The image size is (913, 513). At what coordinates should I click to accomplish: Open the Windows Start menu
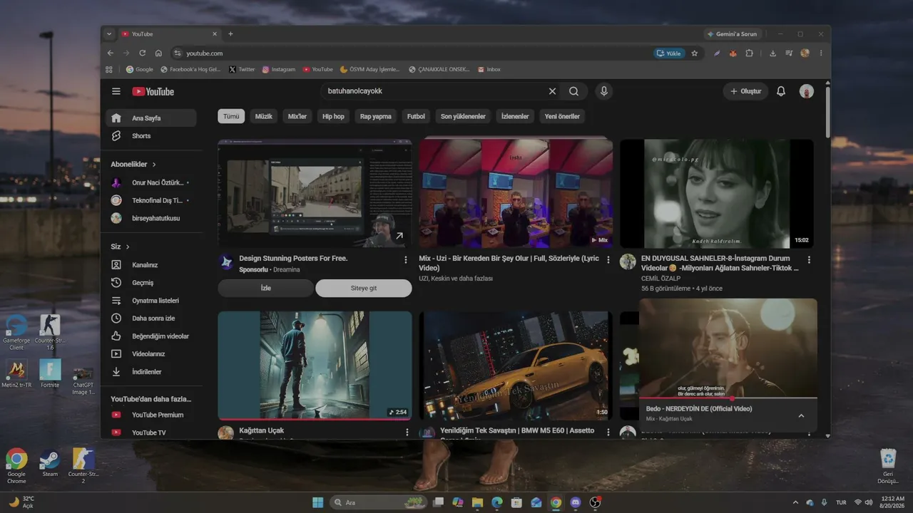coord(317,502)
